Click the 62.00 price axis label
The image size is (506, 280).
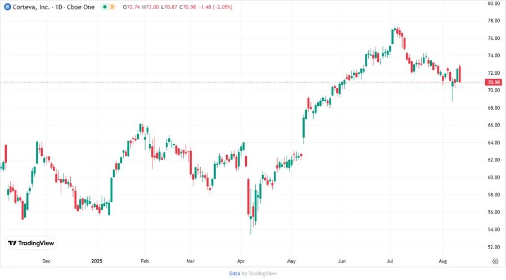click(x=494, y=160)
